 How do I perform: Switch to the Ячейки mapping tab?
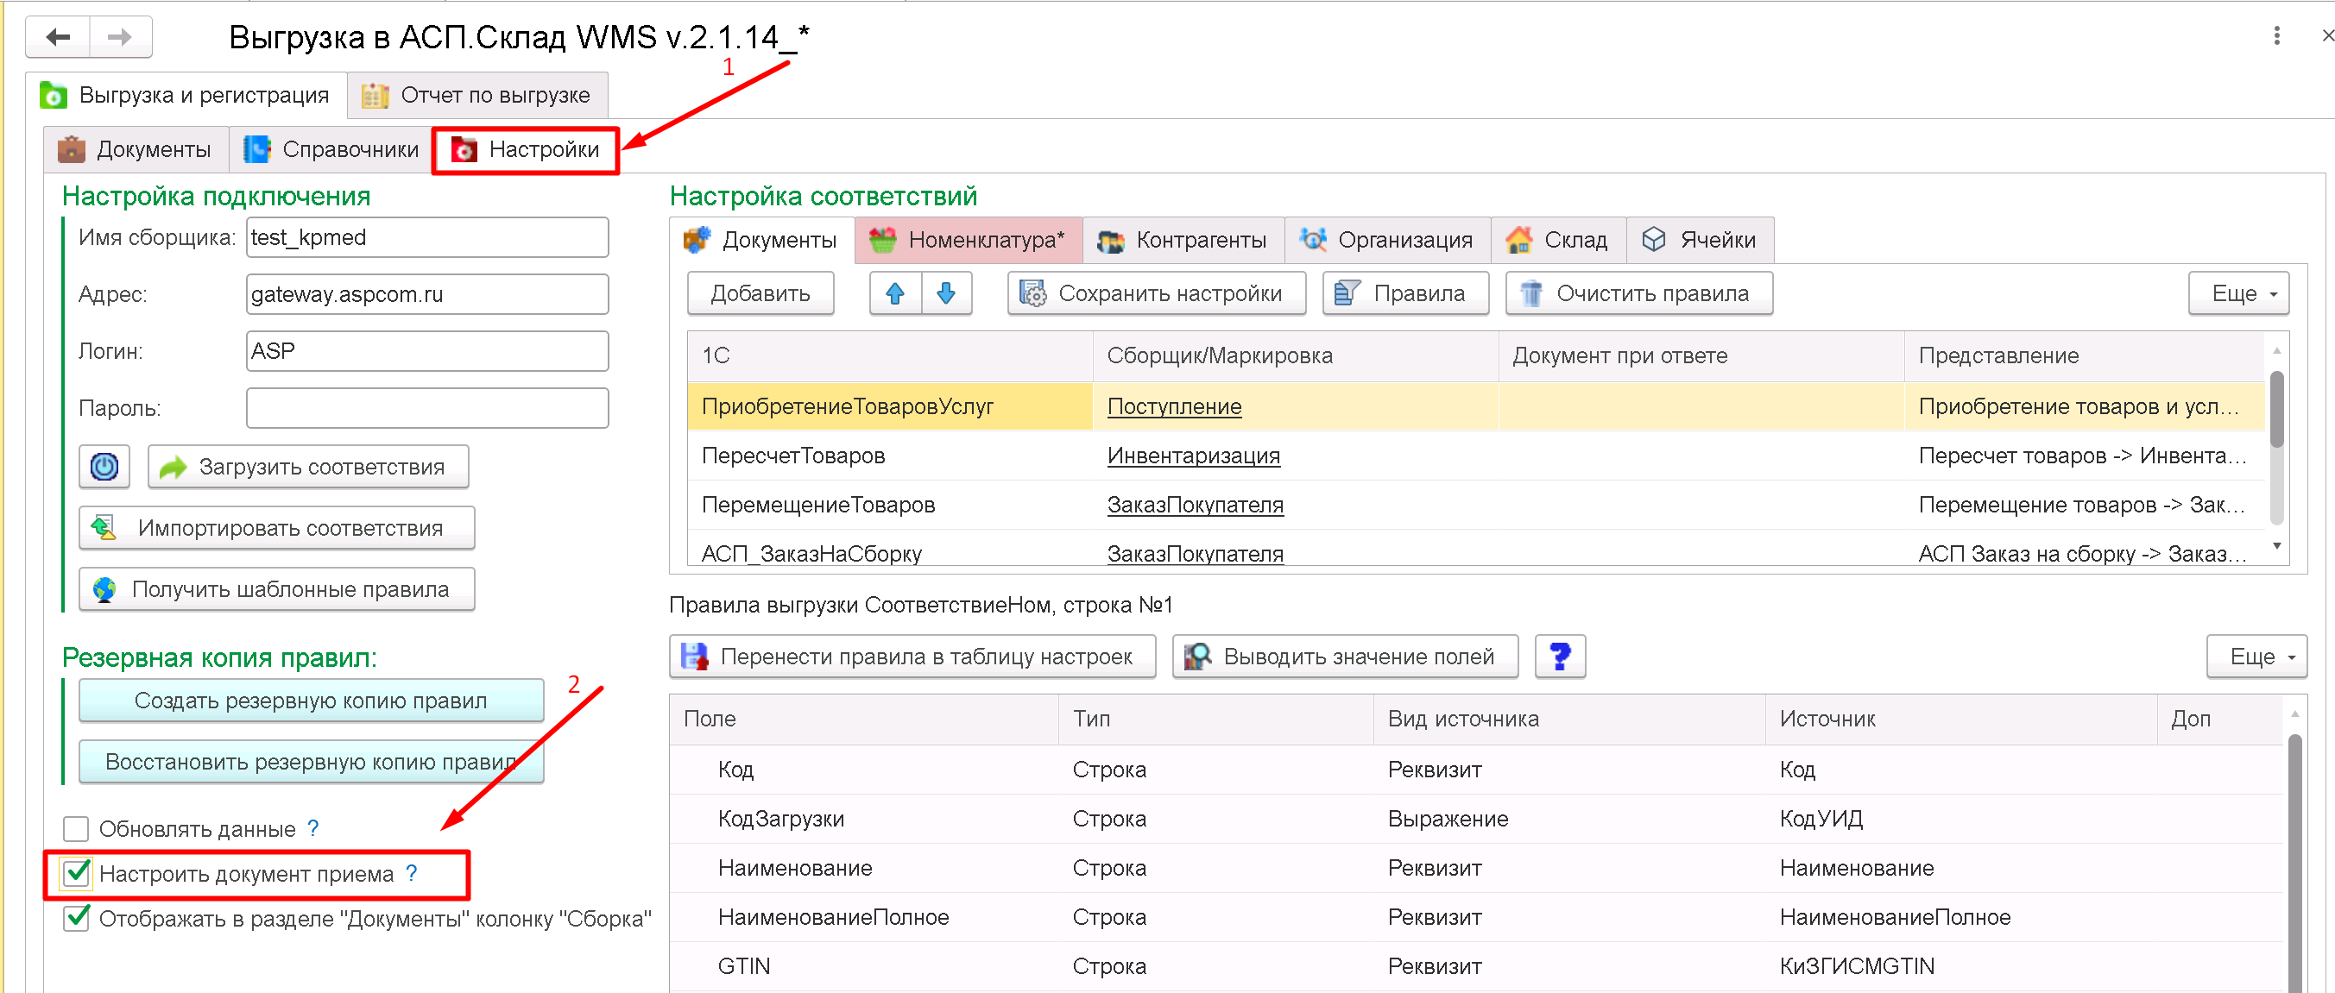[x=1701, y=240]
